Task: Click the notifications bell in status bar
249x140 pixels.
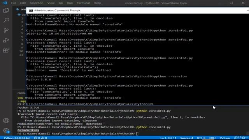Action: tap(244, 138)
